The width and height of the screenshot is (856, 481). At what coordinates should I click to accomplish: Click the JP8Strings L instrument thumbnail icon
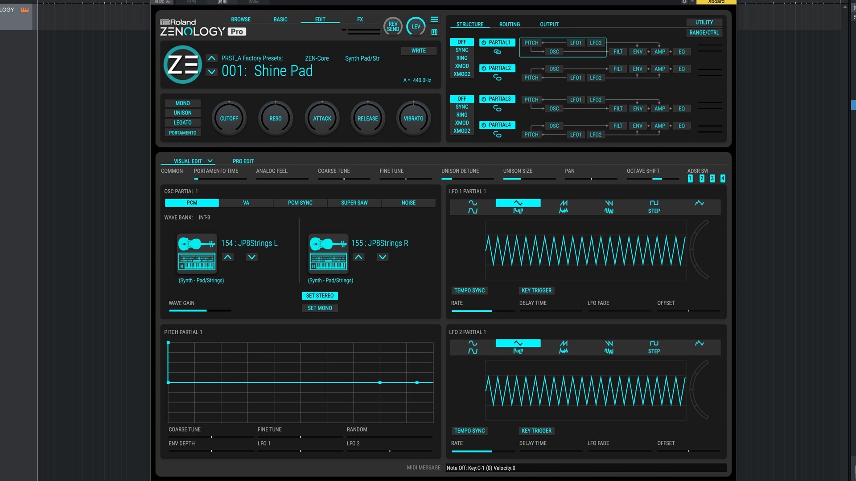click(197, 253)
